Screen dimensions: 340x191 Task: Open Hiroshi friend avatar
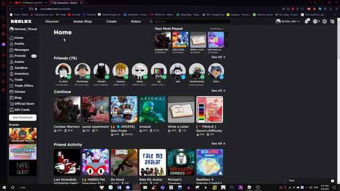point(101,71)
